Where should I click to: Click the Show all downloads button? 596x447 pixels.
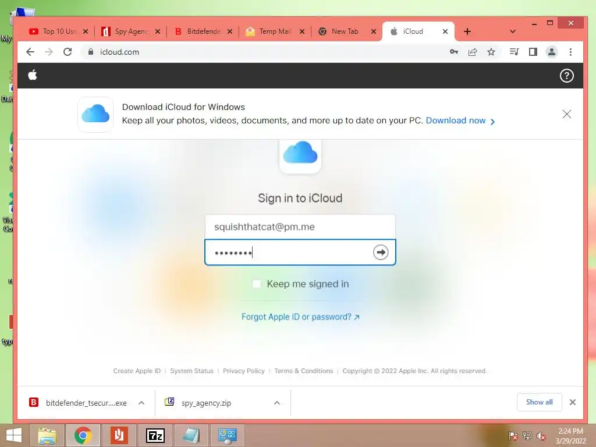539,402
